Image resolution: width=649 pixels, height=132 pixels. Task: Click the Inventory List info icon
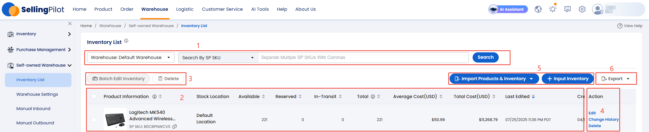126,41
